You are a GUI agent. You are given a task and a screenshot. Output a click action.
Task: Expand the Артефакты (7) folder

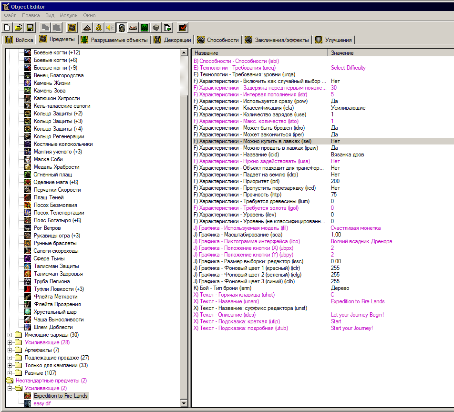10,350
